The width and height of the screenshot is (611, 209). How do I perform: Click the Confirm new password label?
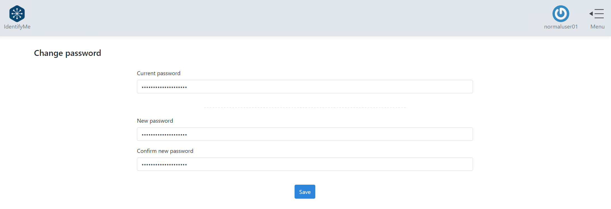165,151
